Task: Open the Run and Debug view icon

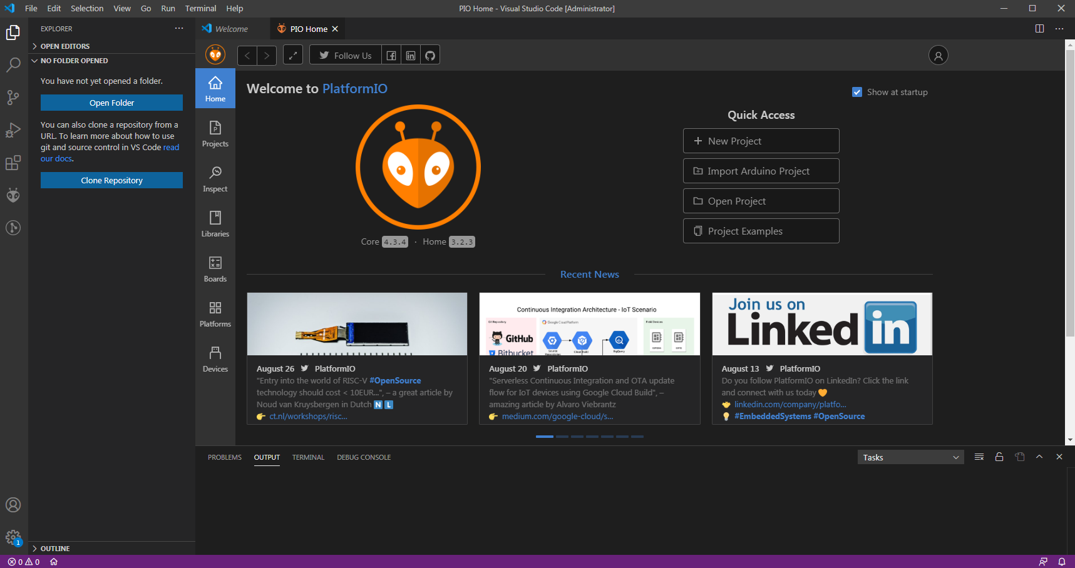Action: [13, 130]
